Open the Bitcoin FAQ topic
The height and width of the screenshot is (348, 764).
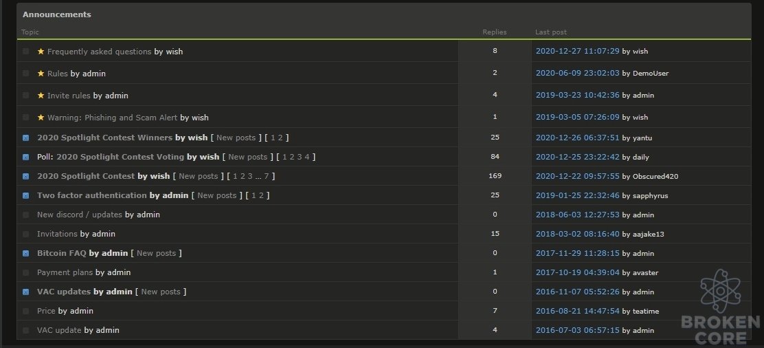61,253
